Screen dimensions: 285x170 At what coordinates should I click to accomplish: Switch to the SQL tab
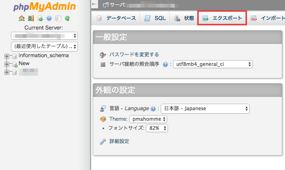155,18
